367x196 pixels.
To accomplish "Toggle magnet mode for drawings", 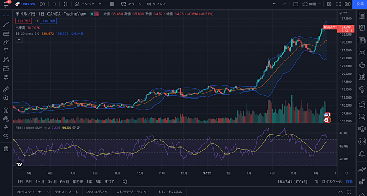I will pos(6,110).
